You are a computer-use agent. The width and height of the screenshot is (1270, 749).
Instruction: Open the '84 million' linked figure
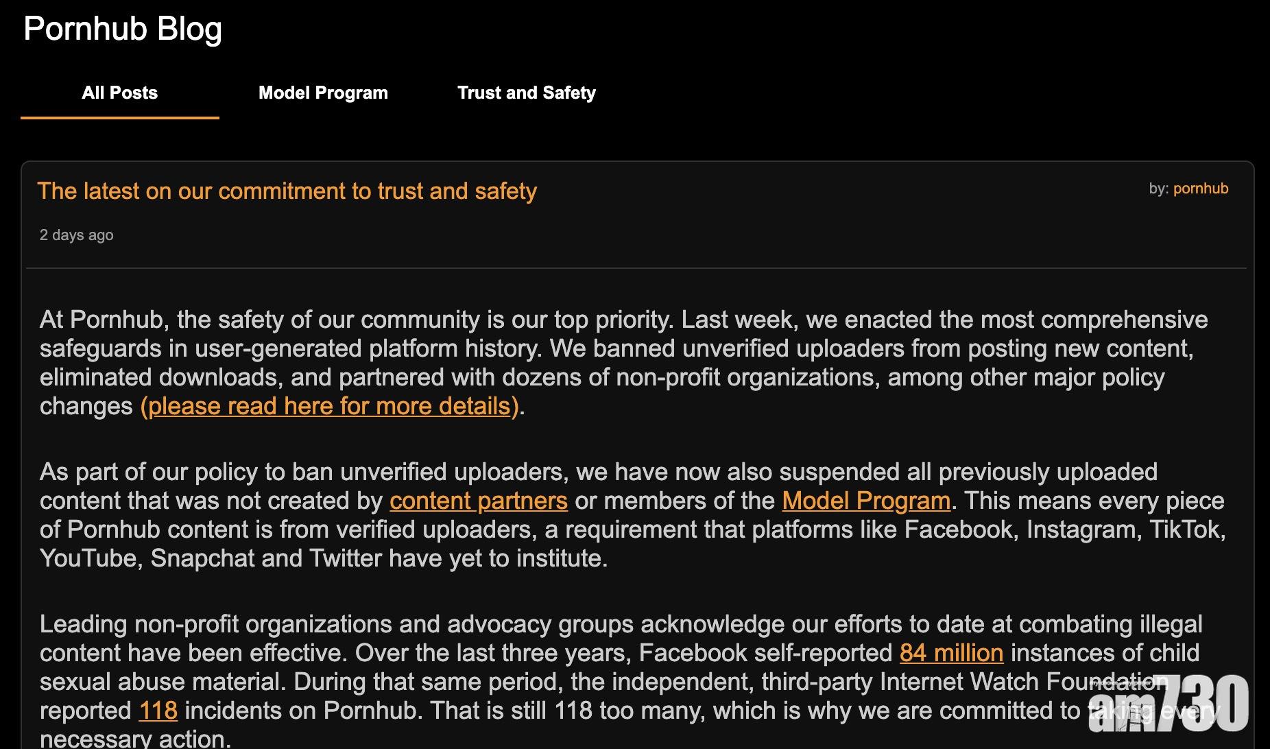951,653
